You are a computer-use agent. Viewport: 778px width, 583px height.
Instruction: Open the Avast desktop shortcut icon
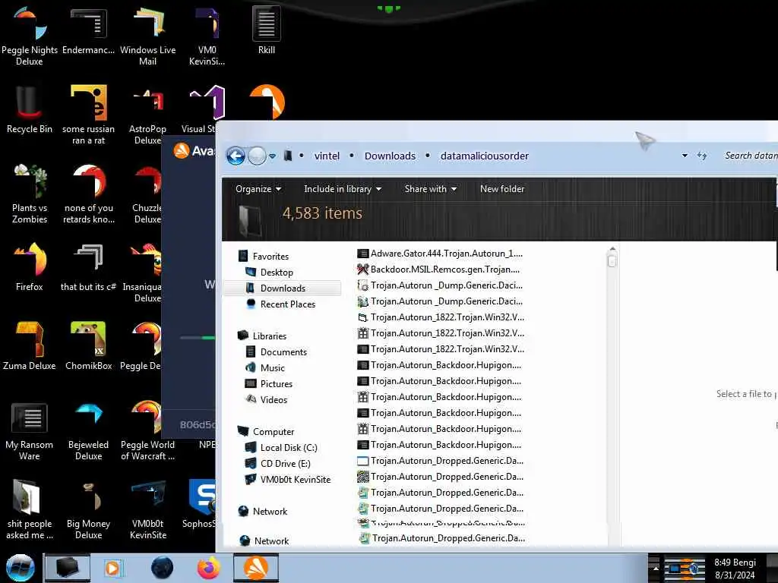(267, 102)
